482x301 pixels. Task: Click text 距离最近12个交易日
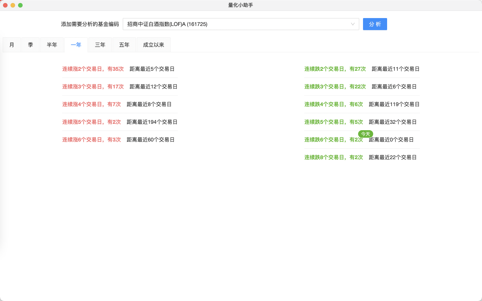click(x=154, y=87)
